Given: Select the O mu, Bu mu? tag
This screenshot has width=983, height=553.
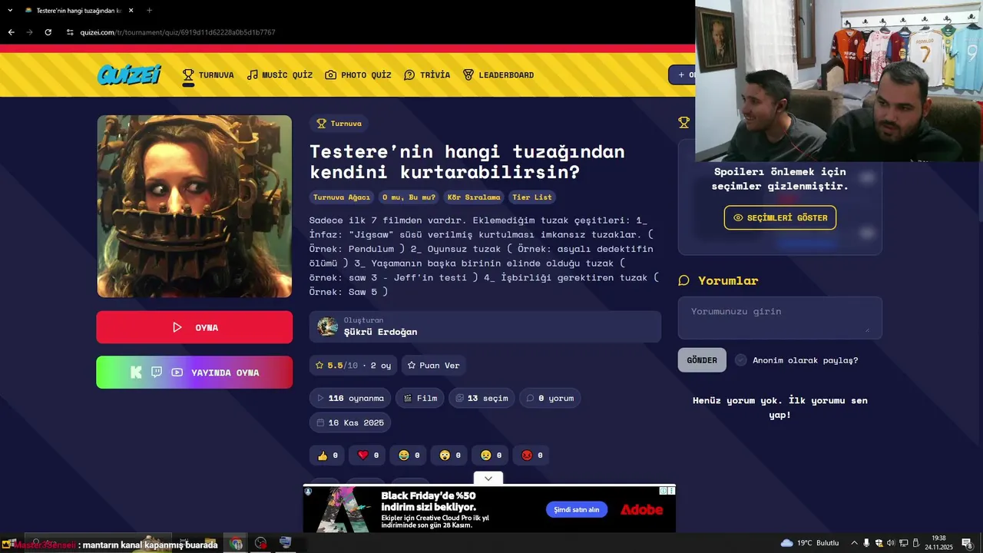Looking at the screenshot, I should (x=409, y=197).
